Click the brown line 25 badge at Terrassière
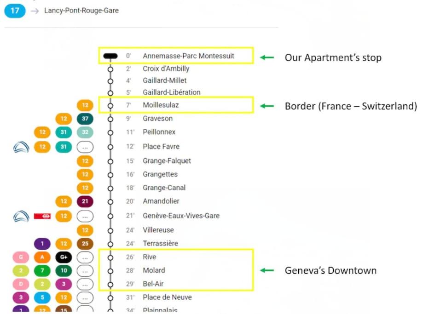 coord(85,244)
